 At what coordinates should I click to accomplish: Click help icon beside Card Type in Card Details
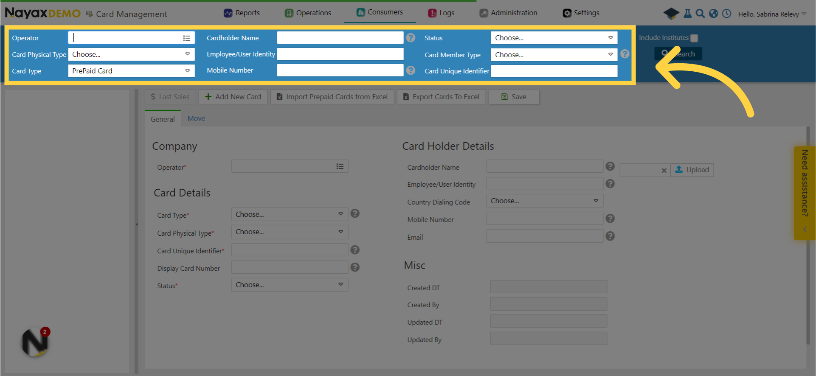[355, 213]
